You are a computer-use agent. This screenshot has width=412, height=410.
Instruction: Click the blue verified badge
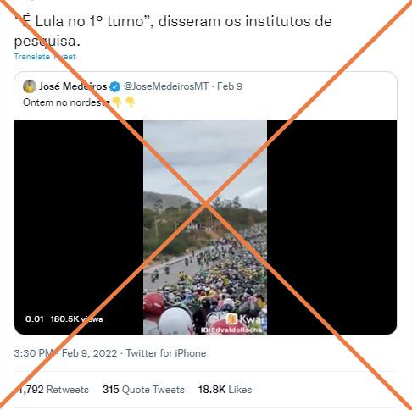(x=114, y=86)
